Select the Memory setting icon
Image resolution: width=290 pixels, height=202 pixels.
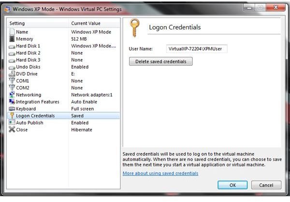[12, 39]
